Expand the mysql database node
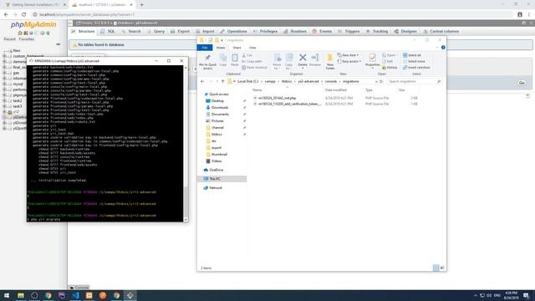Viewport: 535px width, 301px height. pyautogui.click(x=5, y=84)
